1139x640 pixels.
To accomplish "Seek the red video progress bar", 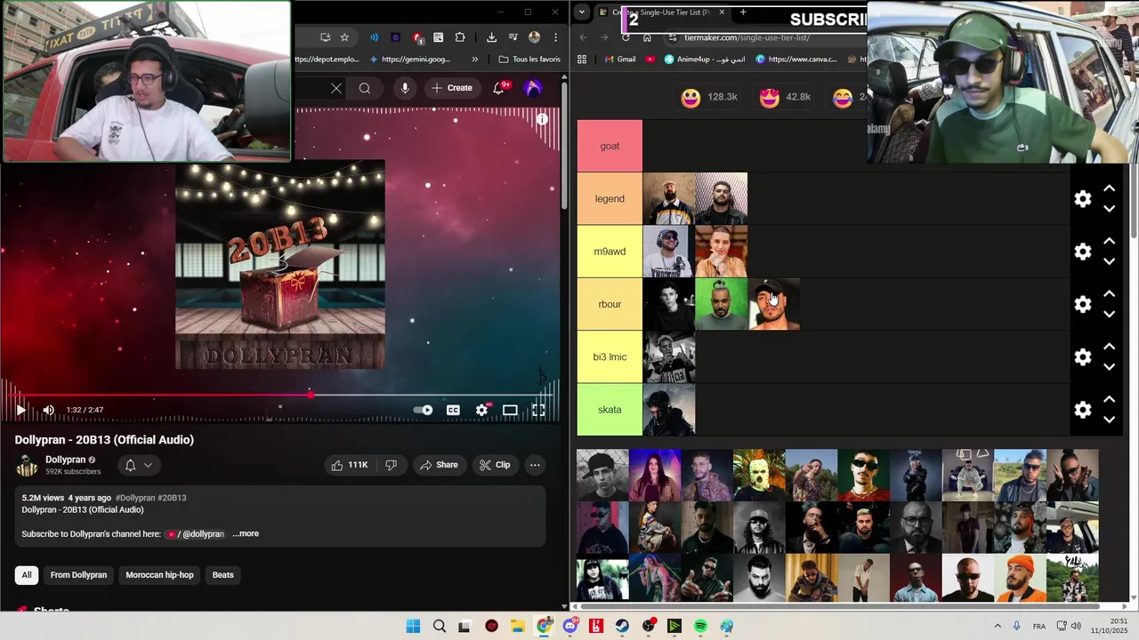I will [279, 394].
